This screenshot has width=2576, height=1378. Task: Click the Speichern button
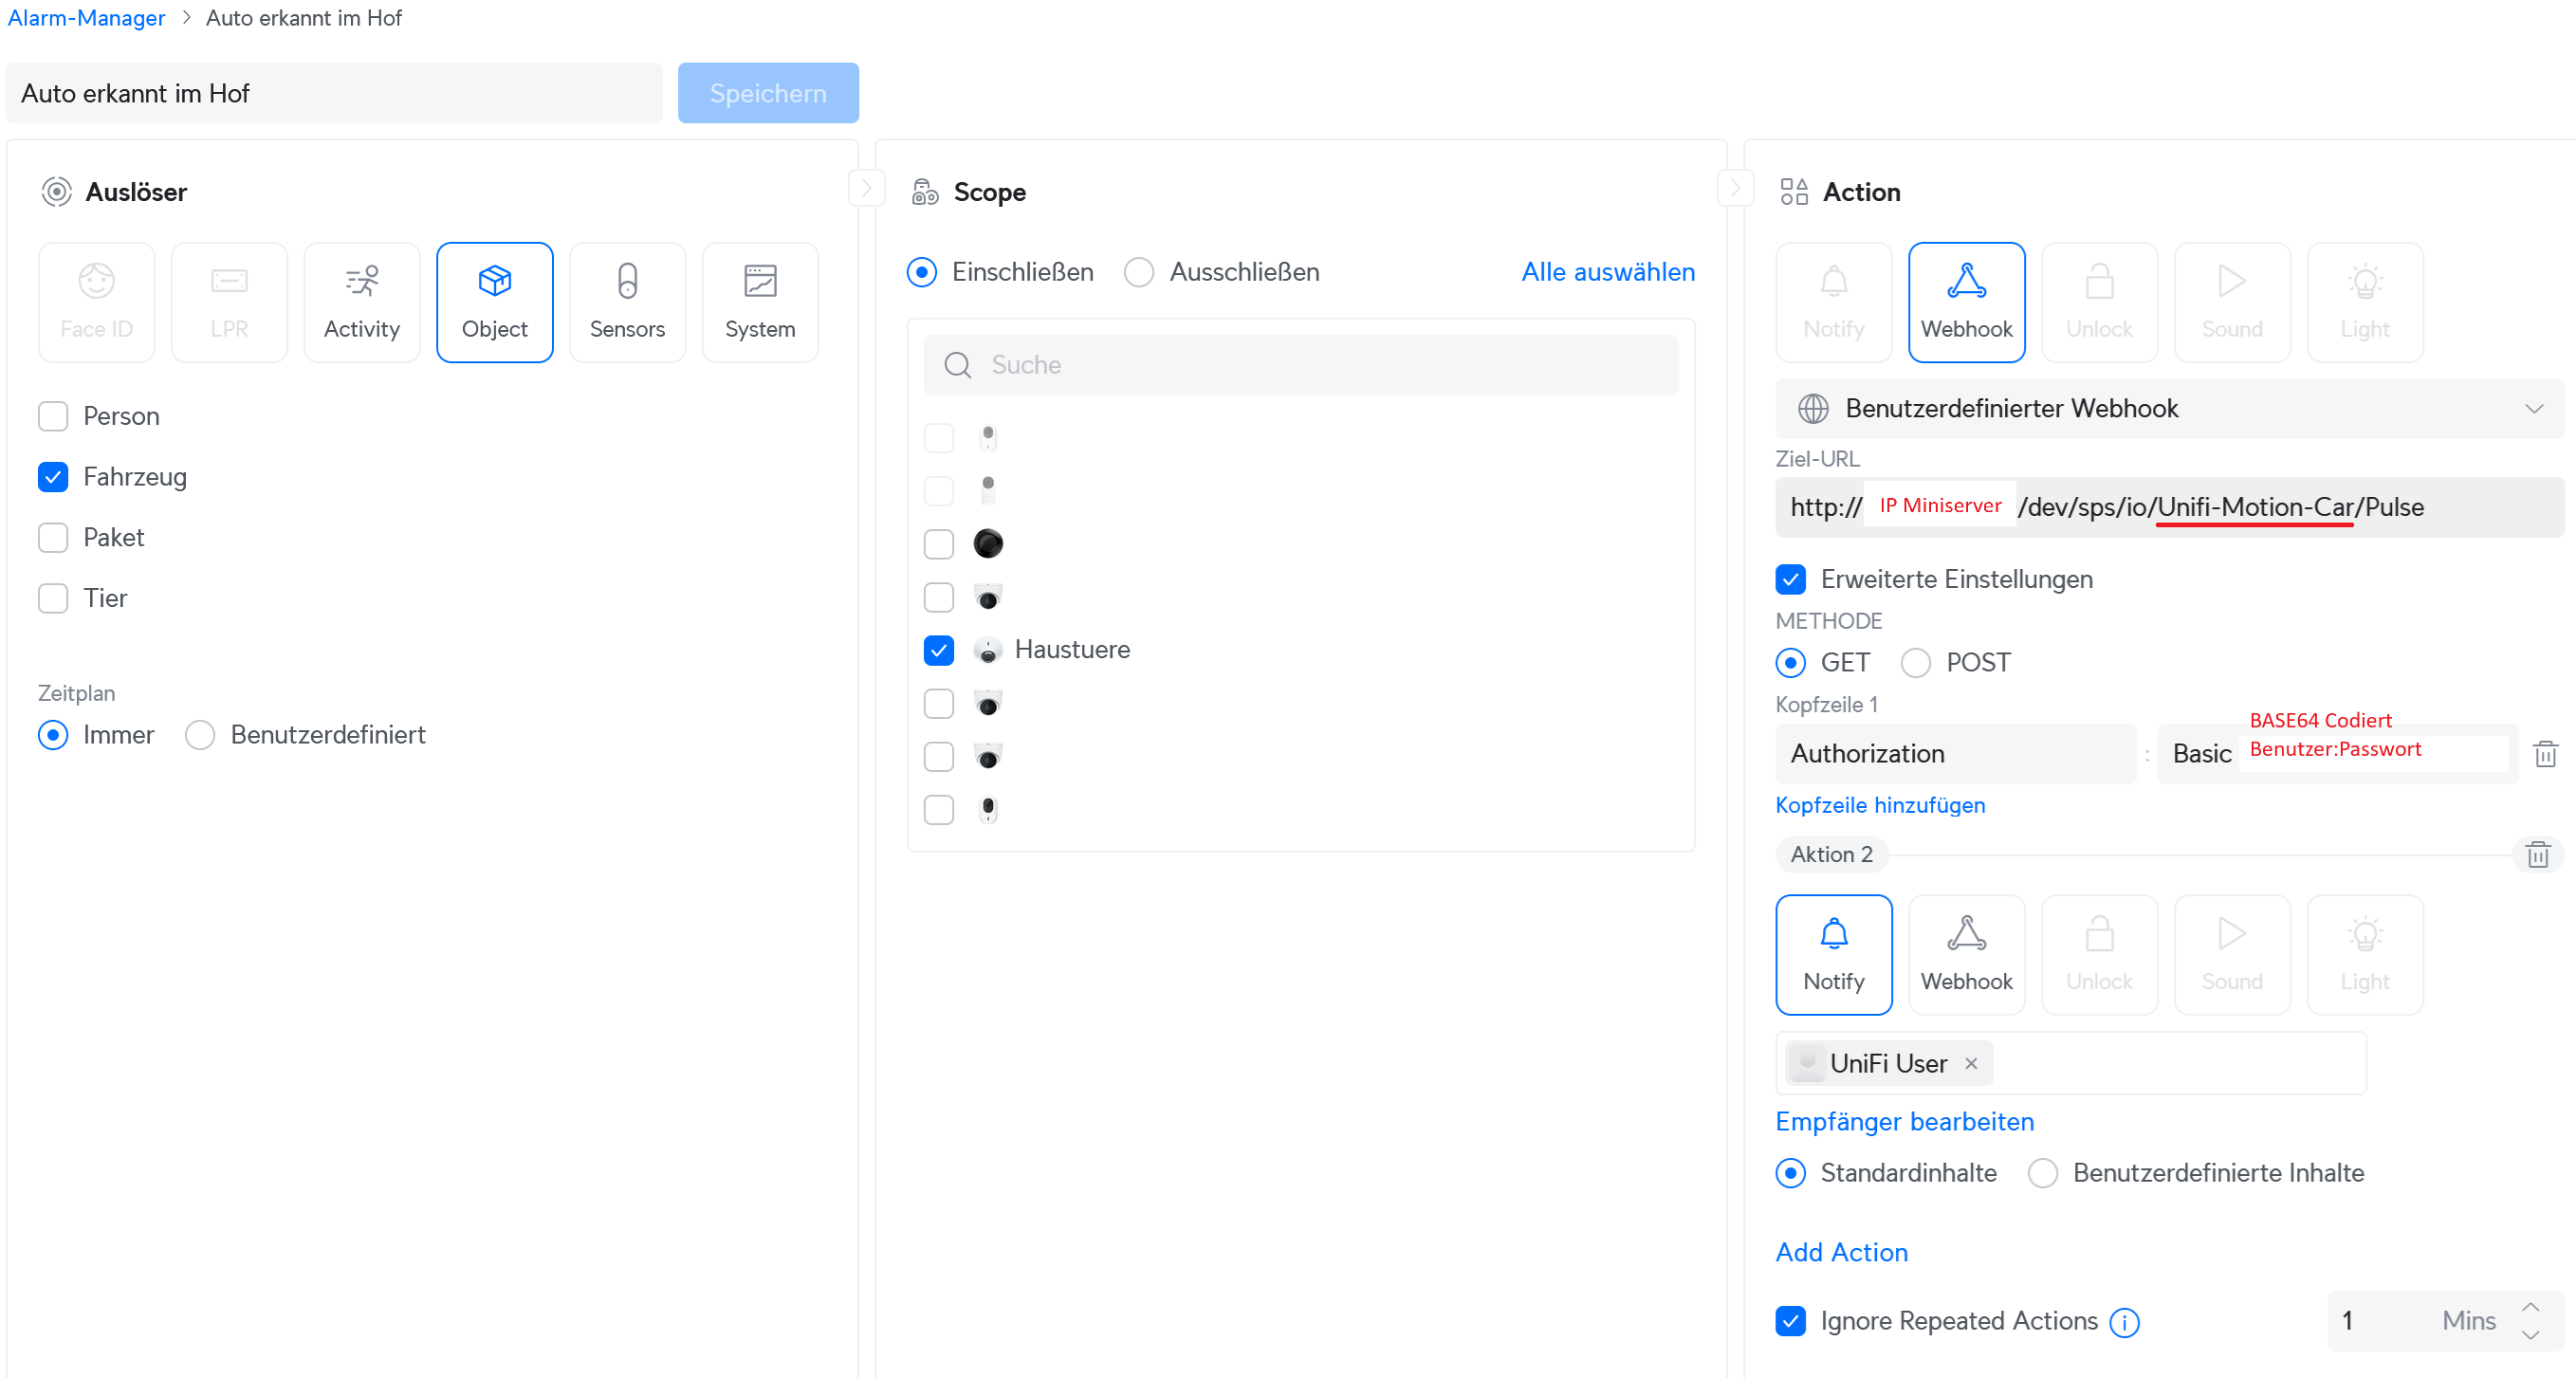coord(767,93)
